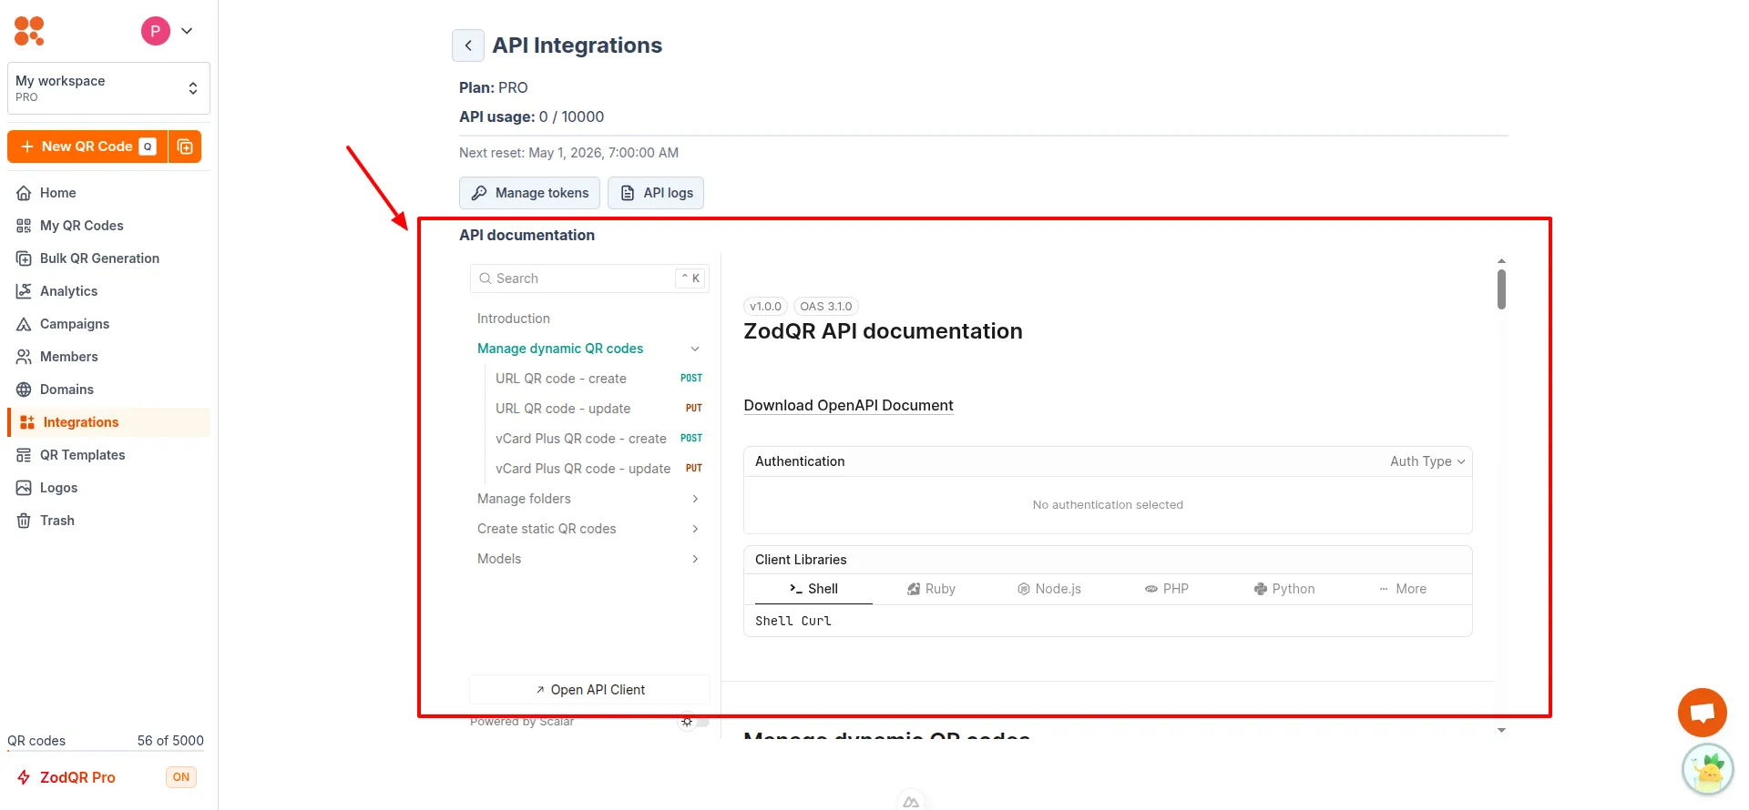Click the Trash bin icon
1749x810 pixels.
tap(24, 521)
